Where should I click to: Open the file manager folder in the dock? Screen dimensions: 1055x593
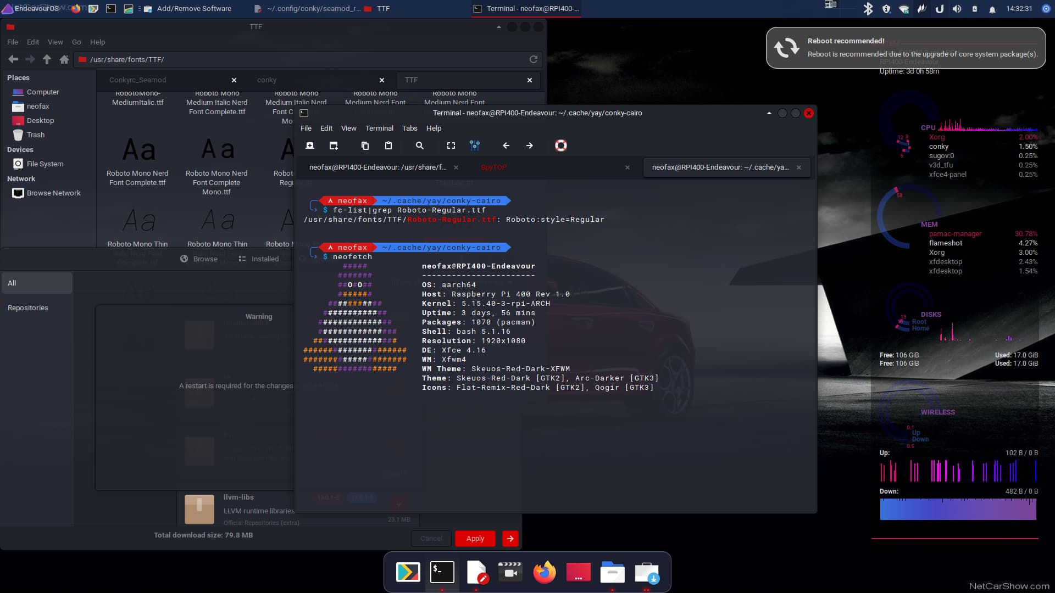pyautogui.click(x=613, y=572)
